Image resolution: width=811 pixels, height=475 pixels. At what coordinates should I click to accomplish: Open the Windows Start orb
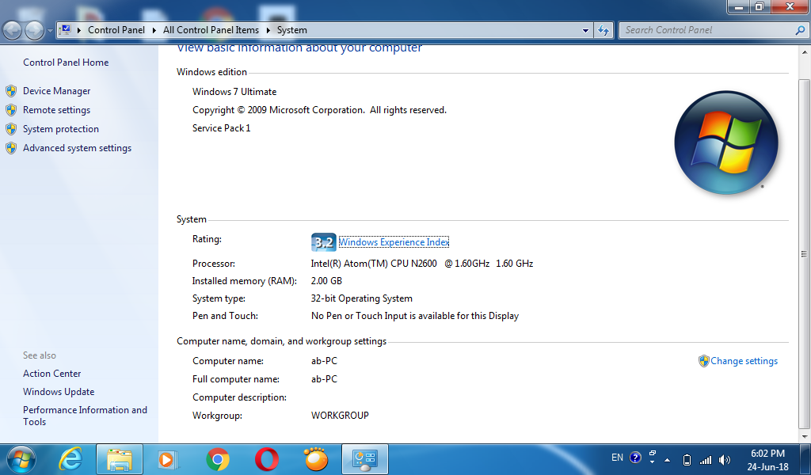[x=21, y=459]
